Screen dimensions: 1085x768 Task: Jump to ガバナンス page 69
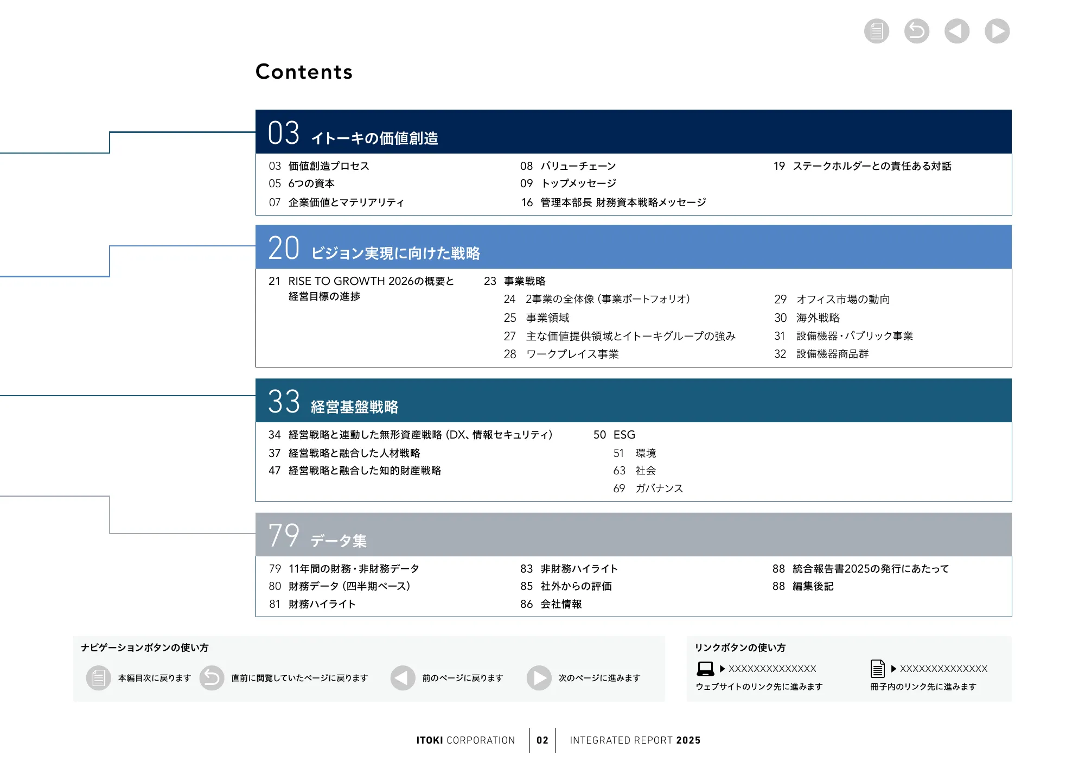click(660, 488)
